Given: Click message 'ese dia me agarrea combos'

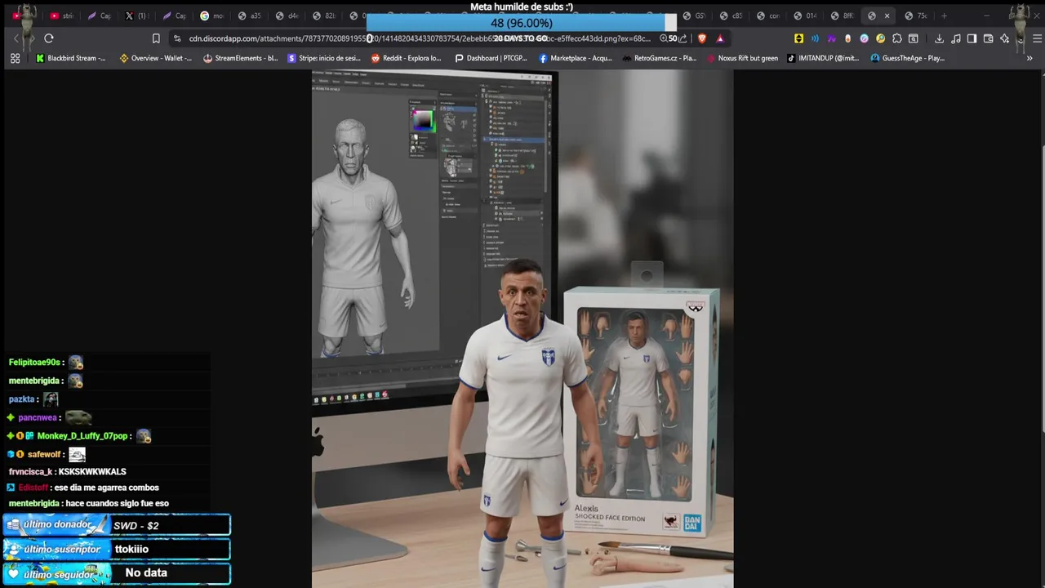Looking at the screenshot, I should tap(106, 488).
